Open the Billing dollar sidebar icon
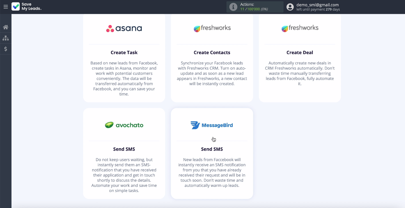The image size is (405, 208). click(5, 49)
